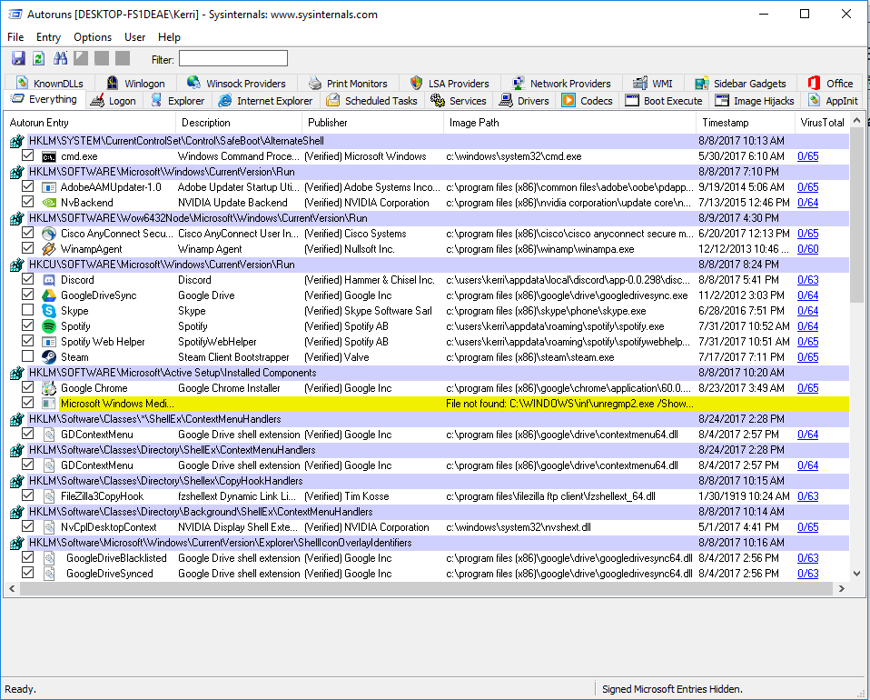Click the Save toolbar icon
Viewport: 870px width, 700px height.
click(x=18, y=58)
